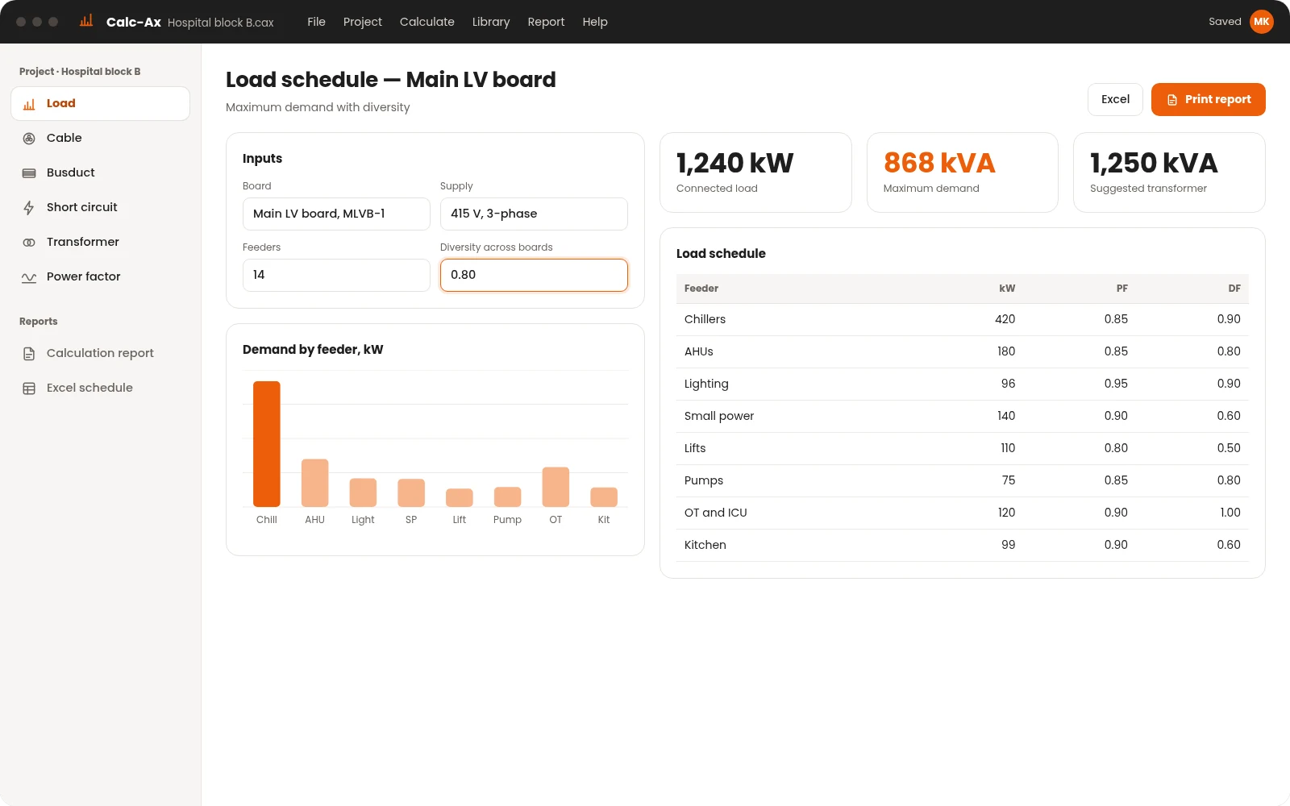Open the Busduct section
The width and height of the screenshot is (1290, 806).
pos(100,172)
